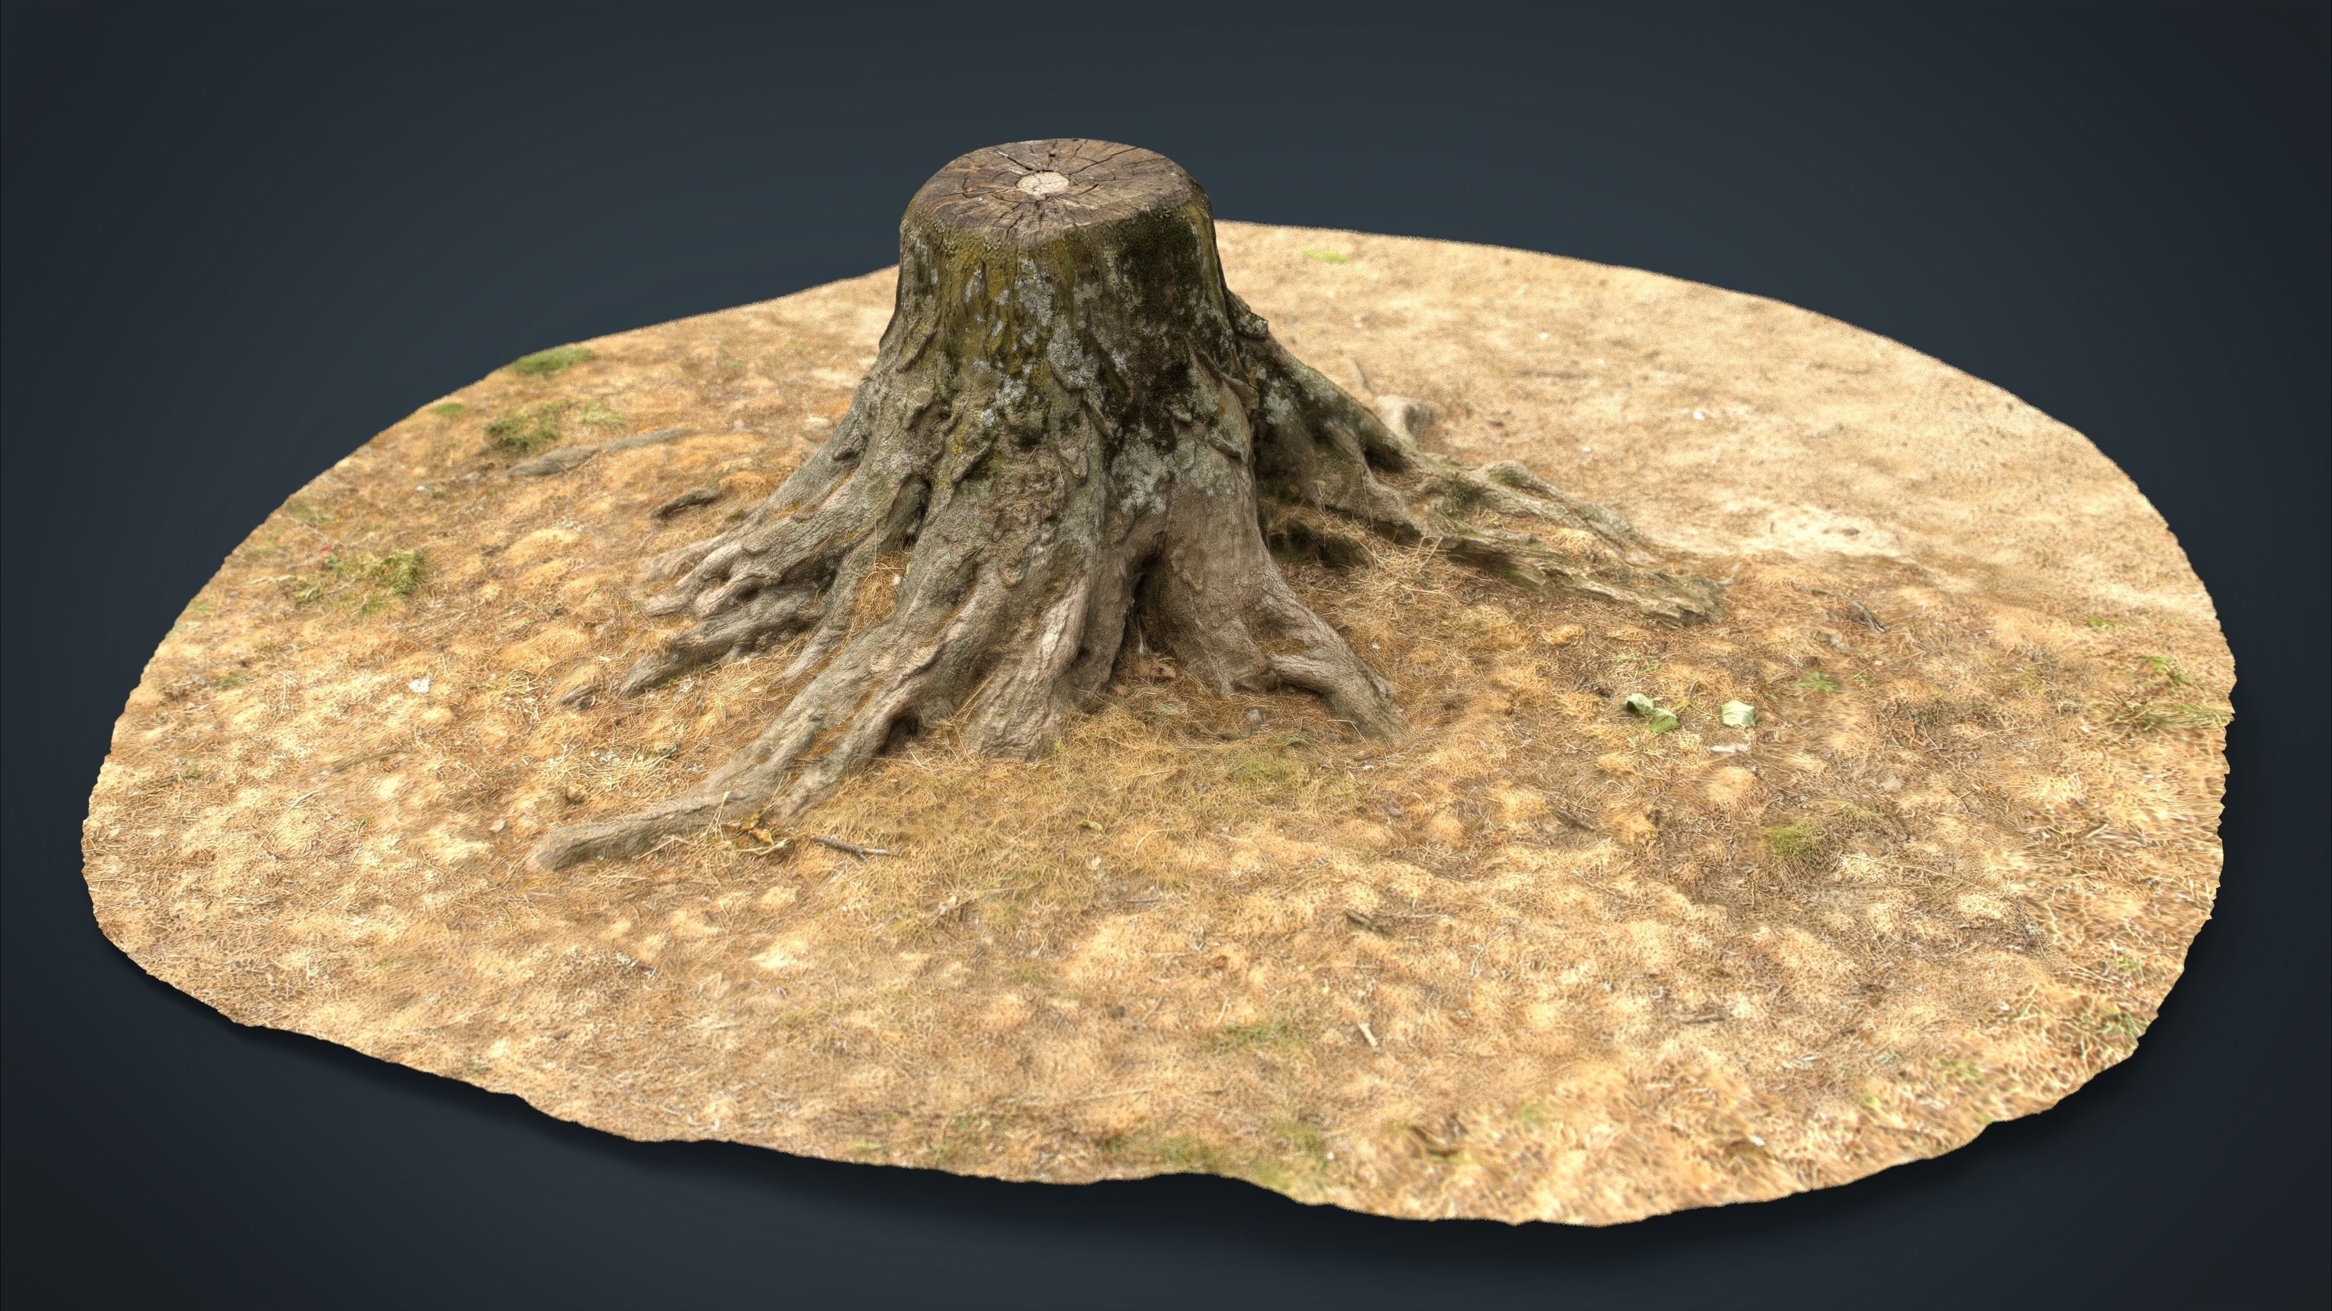
Task: Click the green leaves lying on the ground
Action: (1688, 713)
